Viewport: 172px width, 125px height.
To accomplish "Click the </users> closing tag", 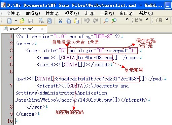I will [26, 114].
